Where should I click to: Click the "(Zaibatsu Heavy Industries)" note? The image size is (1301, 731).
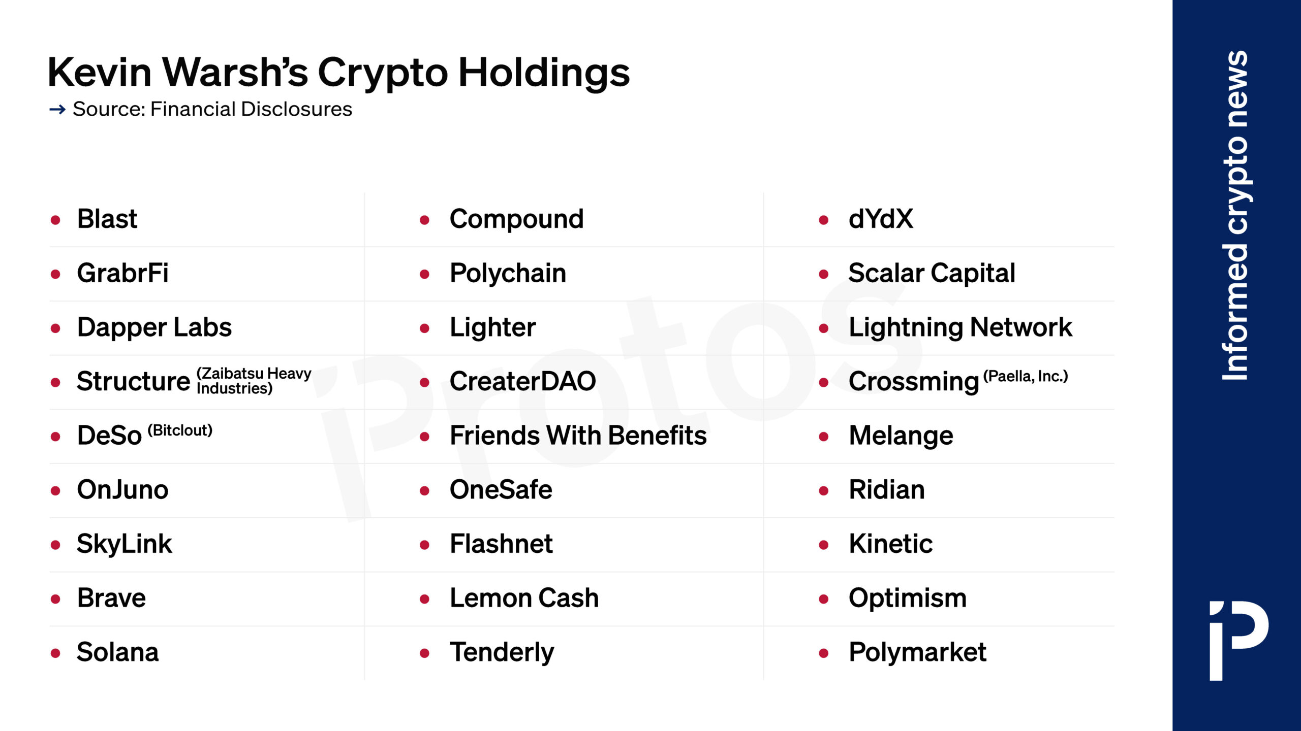click(x=254, y=381)
